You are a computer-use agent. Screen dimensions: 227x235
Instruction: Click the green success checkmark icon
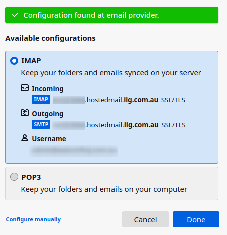coord(15,15)
